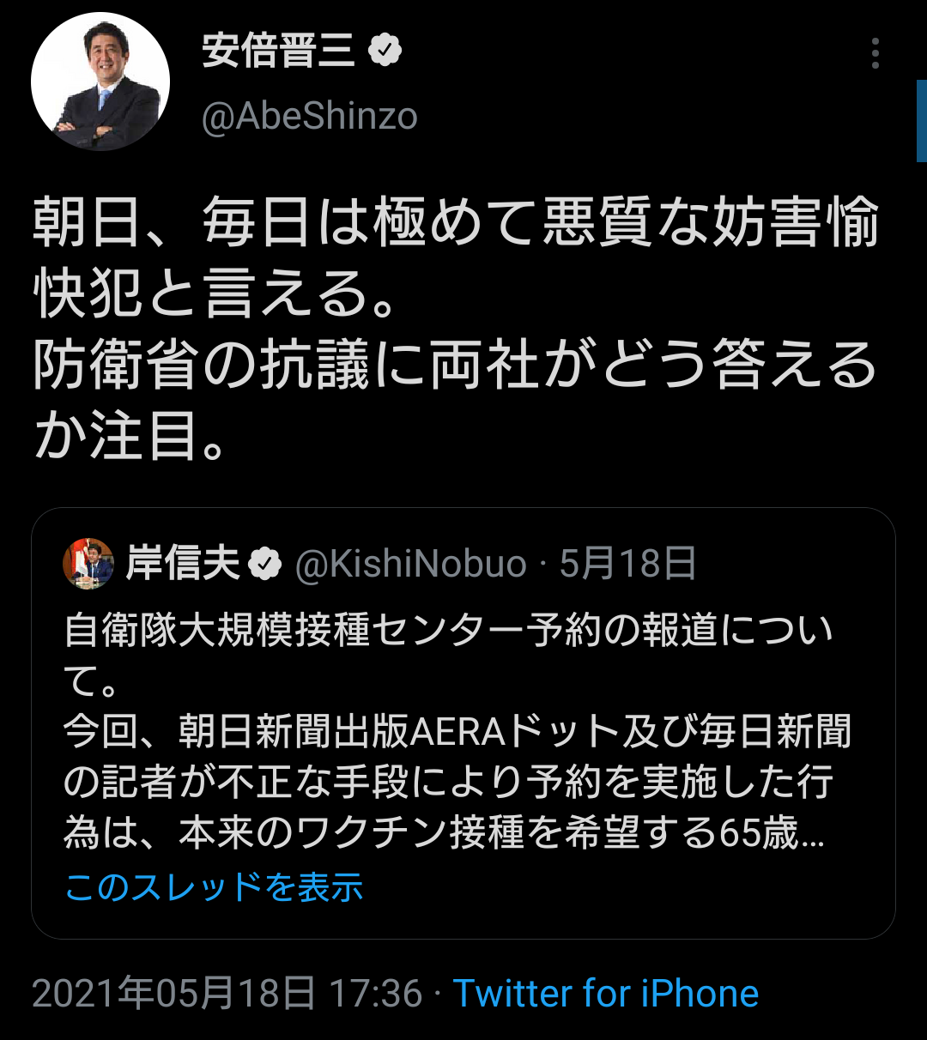Open the 岸信夫 name in quoted tweet

tap(184, 564)
